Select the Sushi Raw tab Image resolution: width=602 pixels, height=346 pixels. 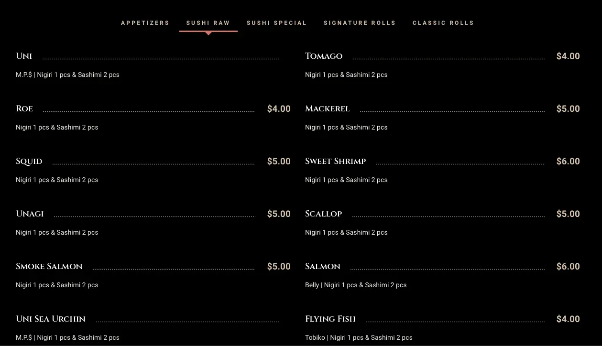click(208, 23)
